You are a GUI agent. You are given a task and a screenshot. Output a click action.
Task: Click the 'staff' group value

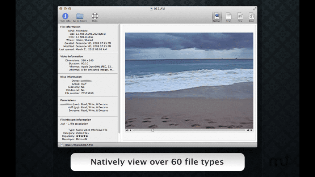(84, 84)
